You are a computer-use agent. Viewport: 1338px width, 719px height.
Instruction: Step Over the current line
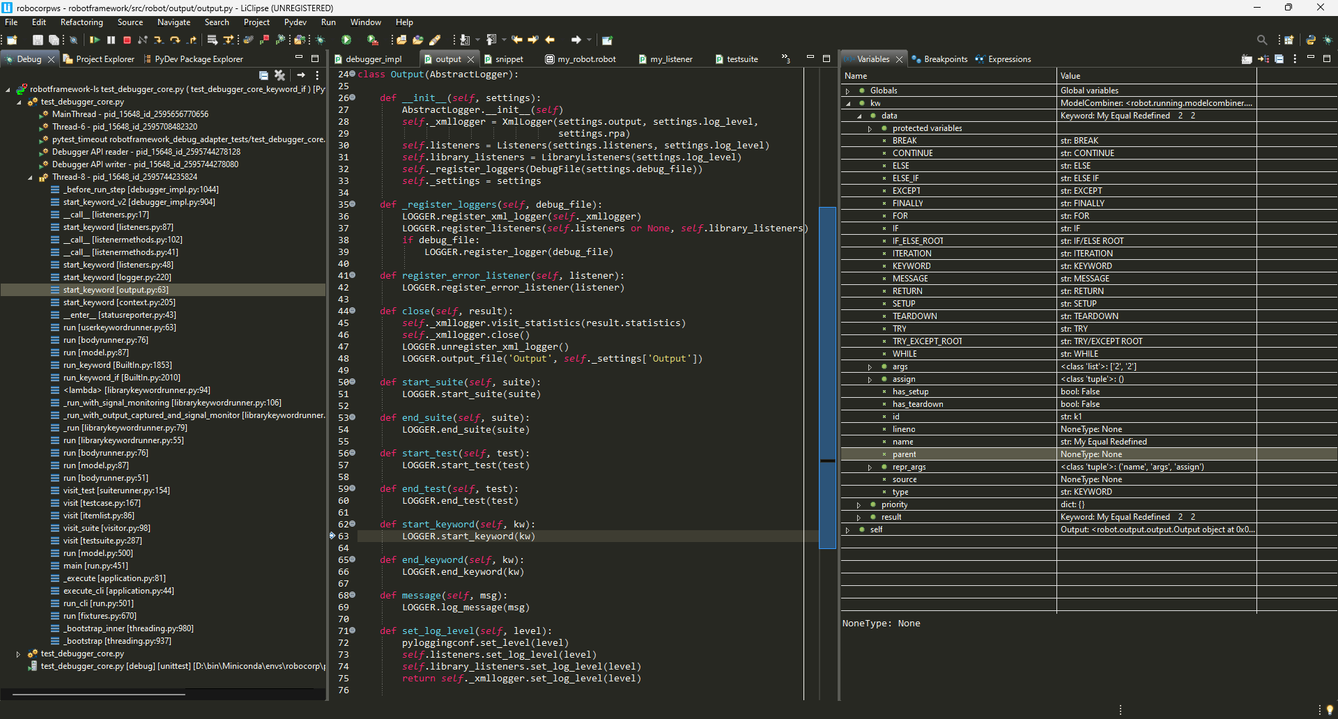(x=175, y=40)
